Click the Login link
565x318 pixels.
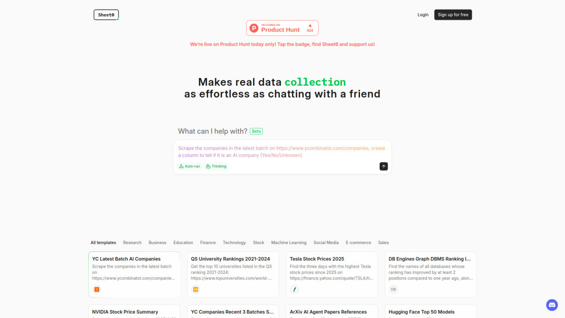tap(423, 15)
